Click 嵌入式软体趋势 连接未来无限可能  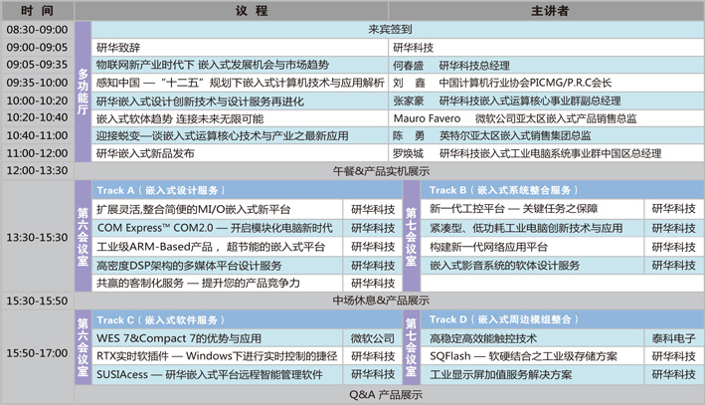pos(240,118)
